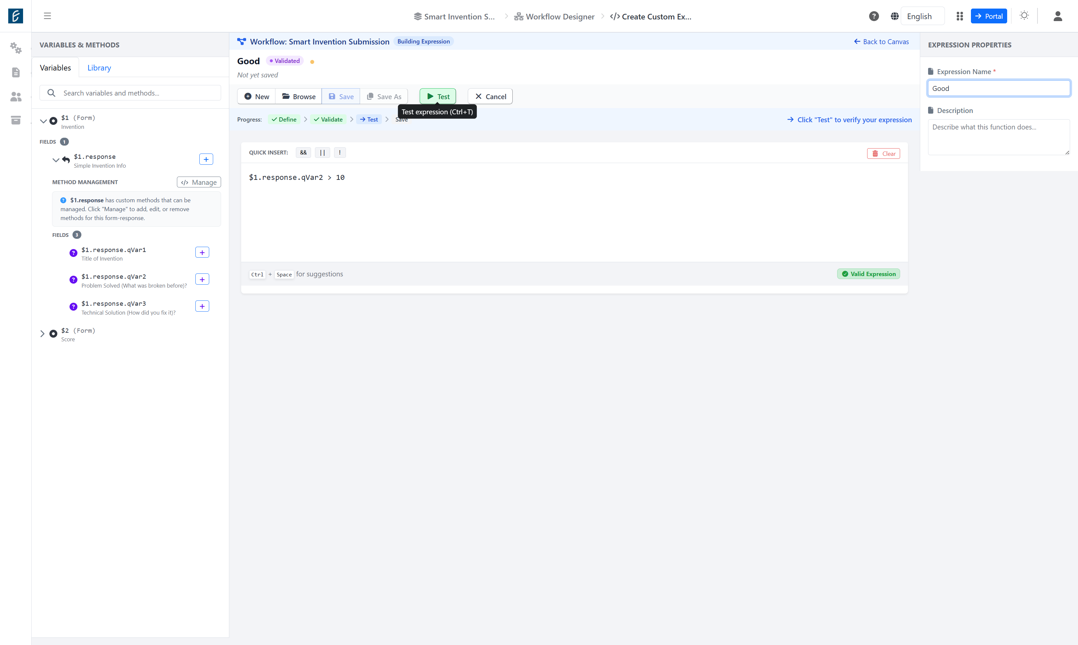Open the English language dropdown

tap(922, 16)
